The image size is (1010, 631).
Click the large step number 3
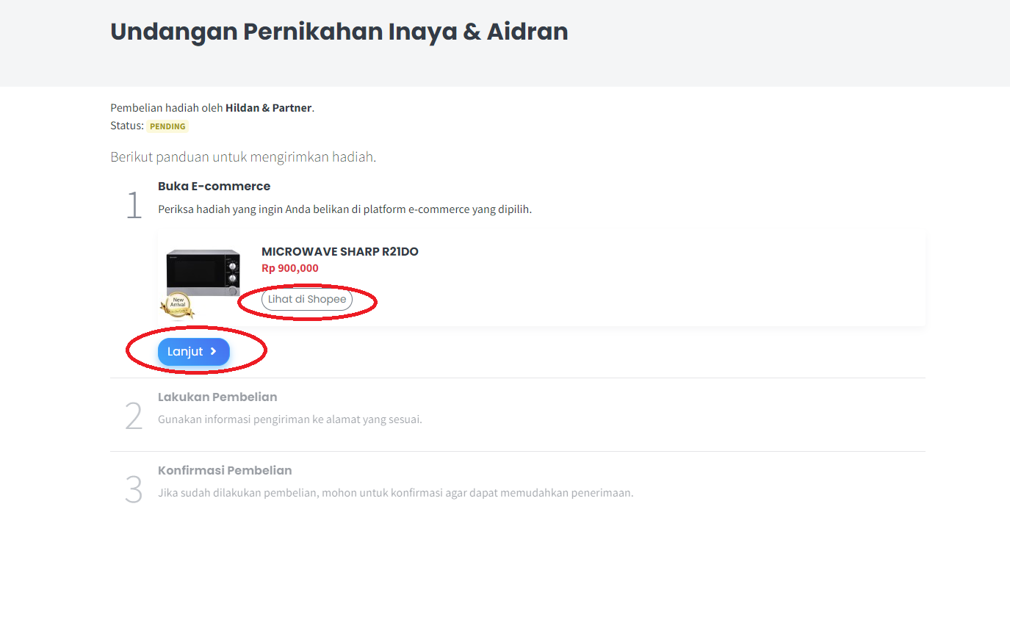coord(134,489)
